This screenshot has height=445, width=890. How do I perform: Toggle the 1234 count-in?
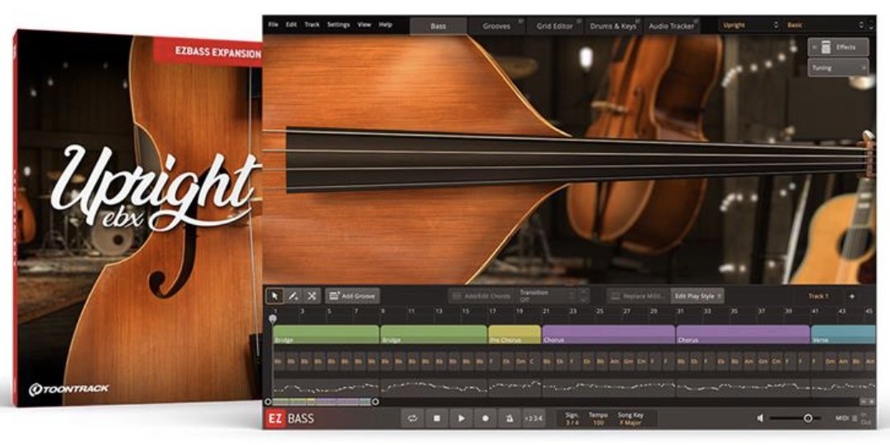[534, 419]
